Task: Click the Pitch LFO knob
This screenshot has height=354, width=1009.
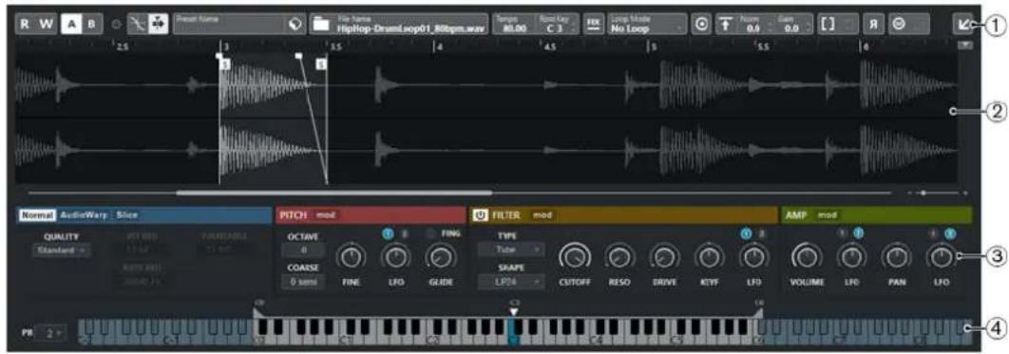Action: pos(396,258)
